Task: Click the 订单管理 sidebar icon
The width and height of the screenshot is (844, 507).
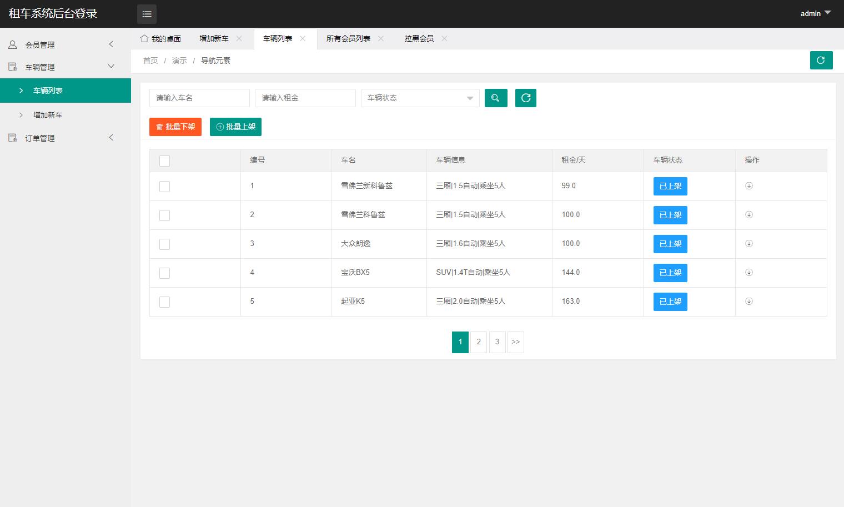Action: point(12,138)
